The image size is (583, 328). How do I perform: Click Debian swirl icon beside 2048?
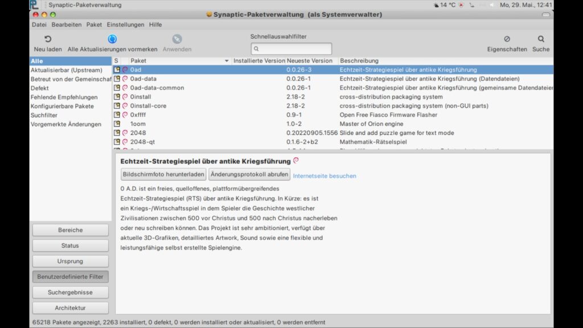pyautogui.click(x=125, y=133)
